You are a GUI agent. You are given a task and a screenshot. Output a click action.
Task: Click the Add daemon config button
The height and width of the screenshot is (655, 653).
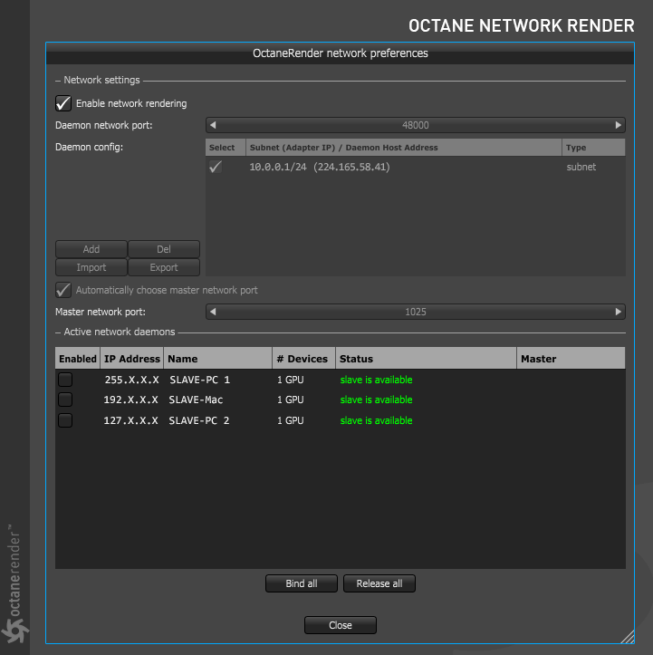click(91, 249)
